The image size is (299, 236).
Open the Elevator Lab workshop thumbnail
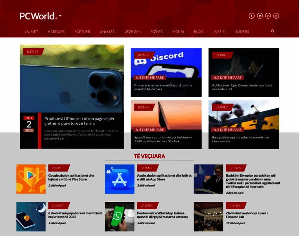[208, 217]
